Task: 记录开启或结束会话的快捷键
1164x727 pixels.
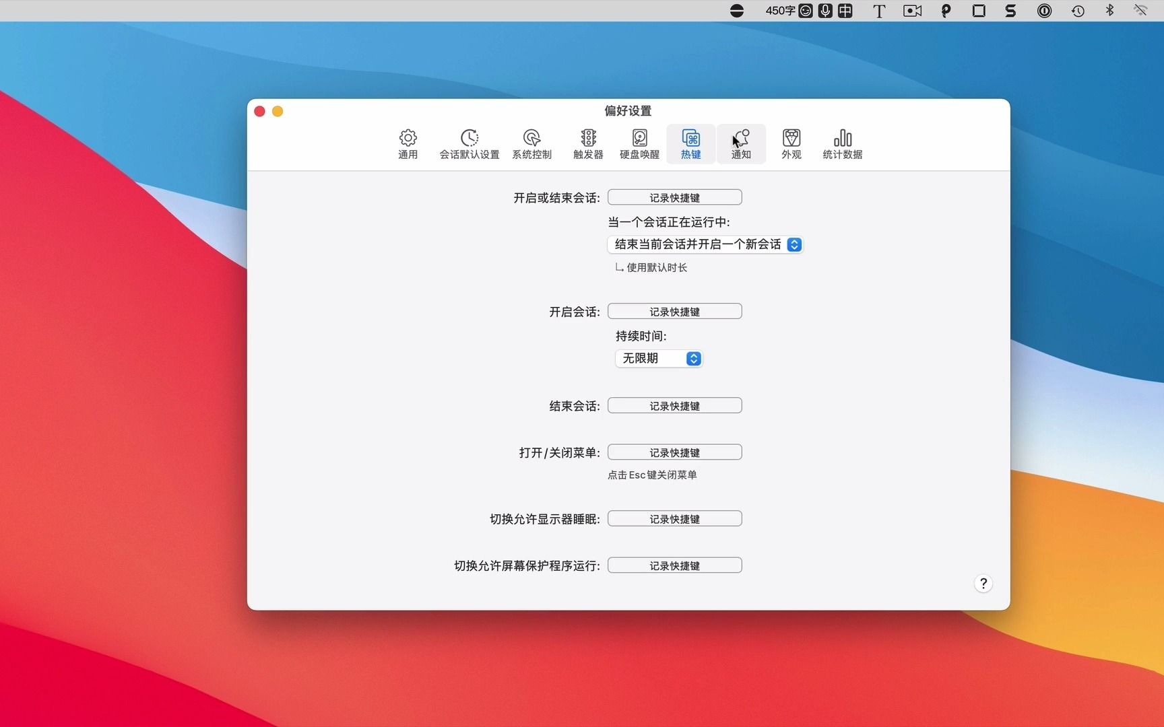Action: click(674, 197)
